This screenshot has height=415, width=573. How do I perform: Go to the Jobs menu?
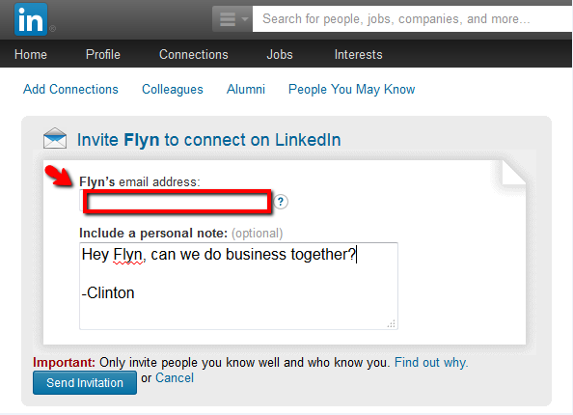pyautogui.click(x=280, y=54)
